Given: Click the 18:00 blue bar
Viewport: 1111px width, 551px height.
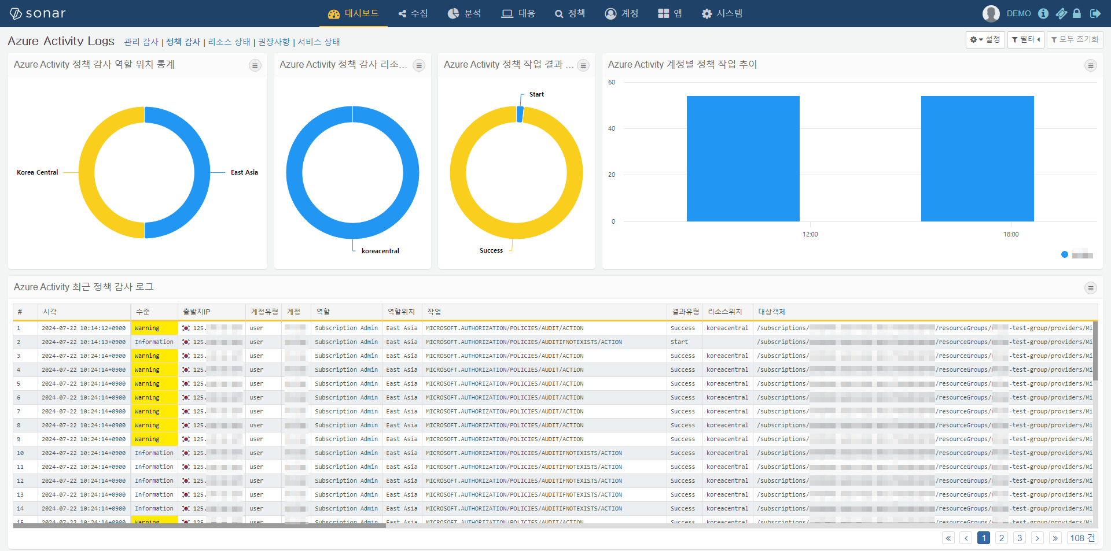Looking at the screenshot, I should pos(977,159).
